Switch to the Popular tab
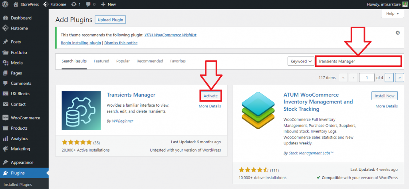Screen dimensions: 409x189 123,61
